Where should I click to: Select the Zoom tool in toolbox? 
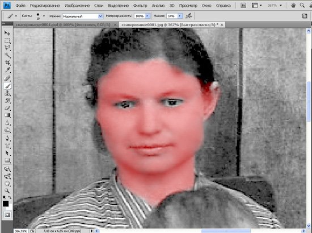tap(7, 191)
